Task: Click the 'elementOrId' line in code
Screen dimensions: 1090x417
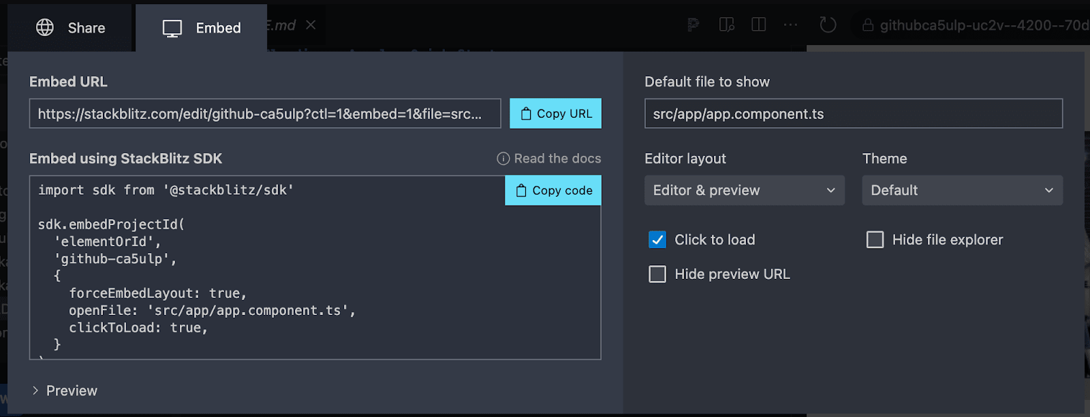Action: point(108,241)
